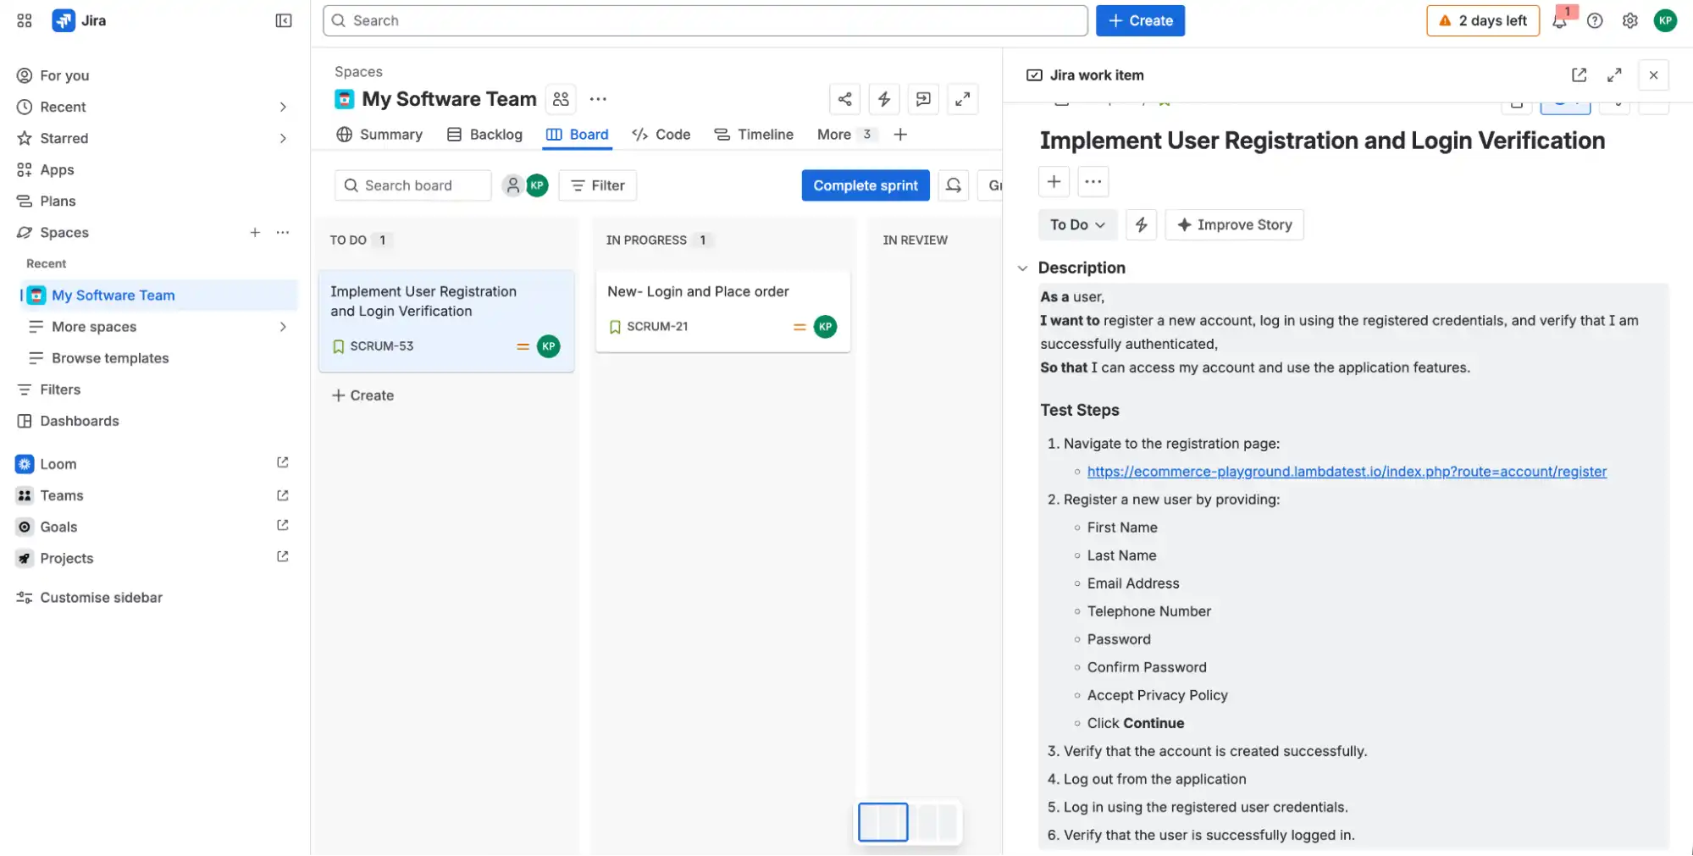Open the KP profile avatar in top bar
This screenshot has height=856, width=1693.
coord(1665,20)
